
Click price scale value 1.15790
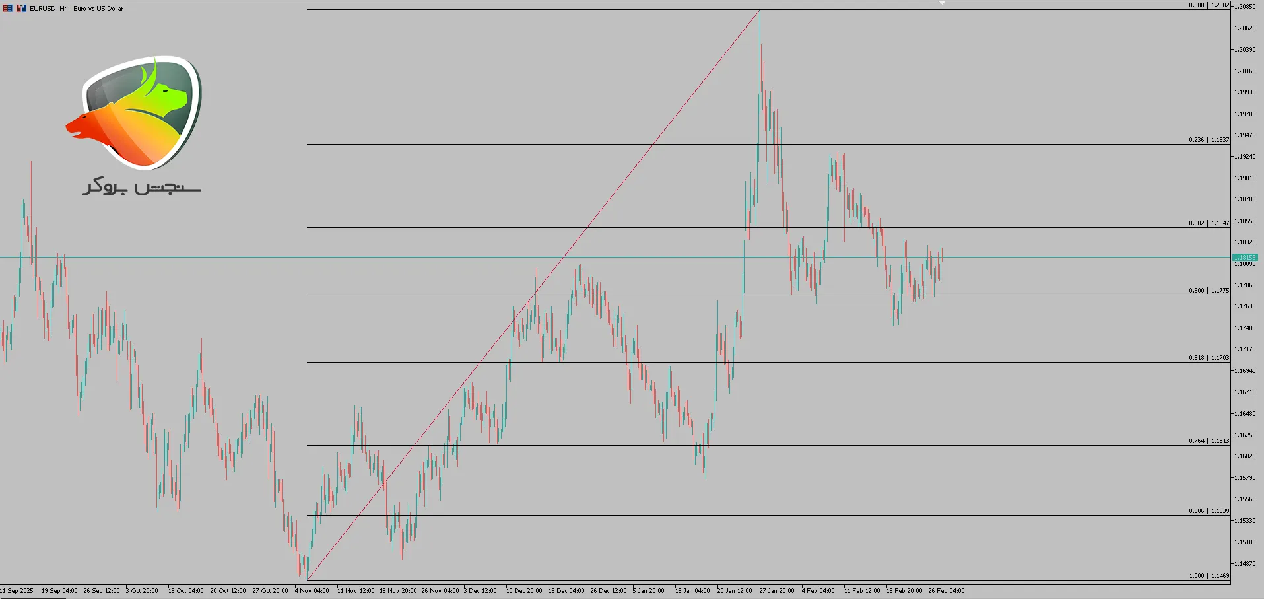(x=1245, y=478)
